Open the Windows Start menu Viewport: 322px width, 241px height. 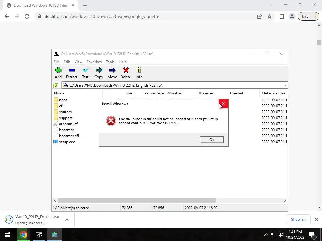8,235
